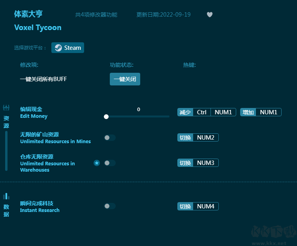The height and width of the screenshot is (246, 297).
Task: Click the Edit Money value 0
Action: click(139, 110)
